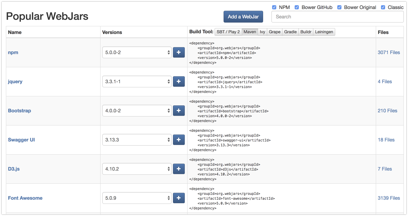Select the Buildr build tool tab
The height and width of the screenshot is (216, 408).
click(306, 32)
